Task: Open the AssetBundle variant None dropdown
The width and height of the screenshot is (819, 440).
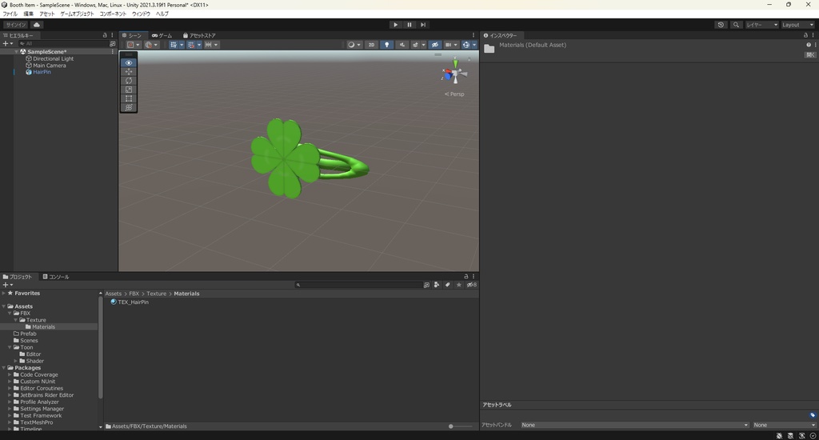Action: point(784,425)
